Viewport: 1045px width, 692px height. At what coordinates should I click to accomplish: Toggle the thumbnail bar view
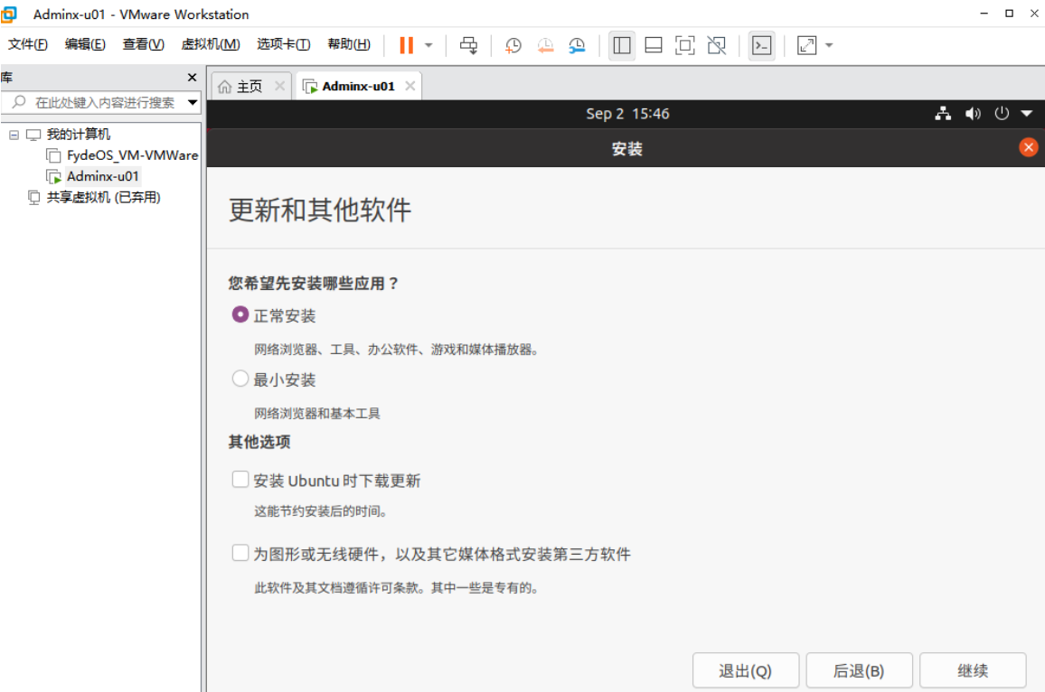[x=654, y=45]
